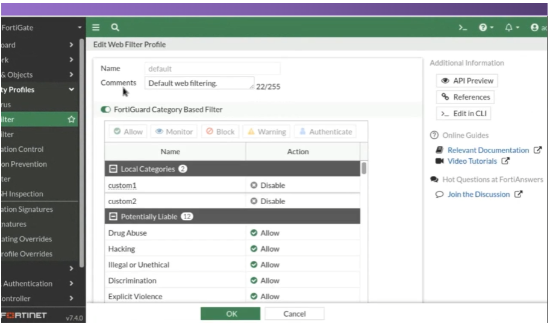Click the Name field containing default
This screenshot has width=550, height=330.
[212, 69]
